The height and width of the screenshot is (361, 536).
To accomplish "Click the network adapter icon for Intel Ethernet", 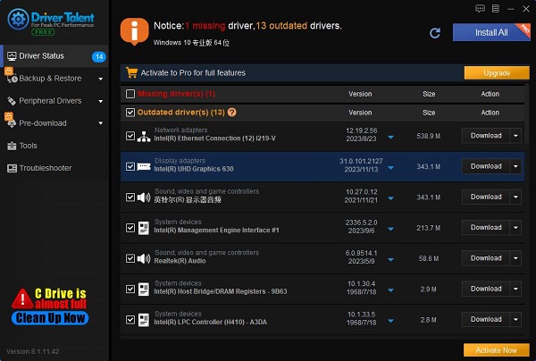I will click(144, 136).
